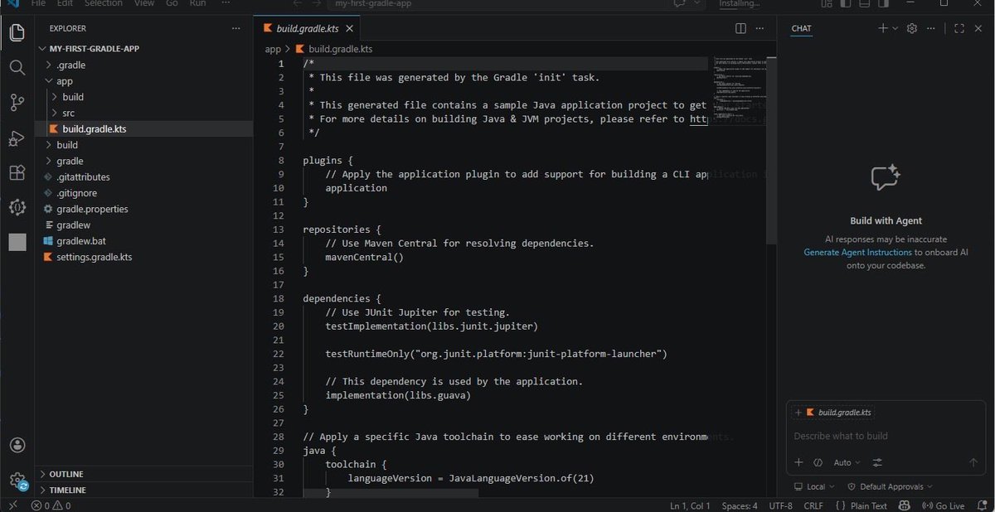Add context with plus in chat input
This screenshot has width=995, height=512.
click(798, 462)
